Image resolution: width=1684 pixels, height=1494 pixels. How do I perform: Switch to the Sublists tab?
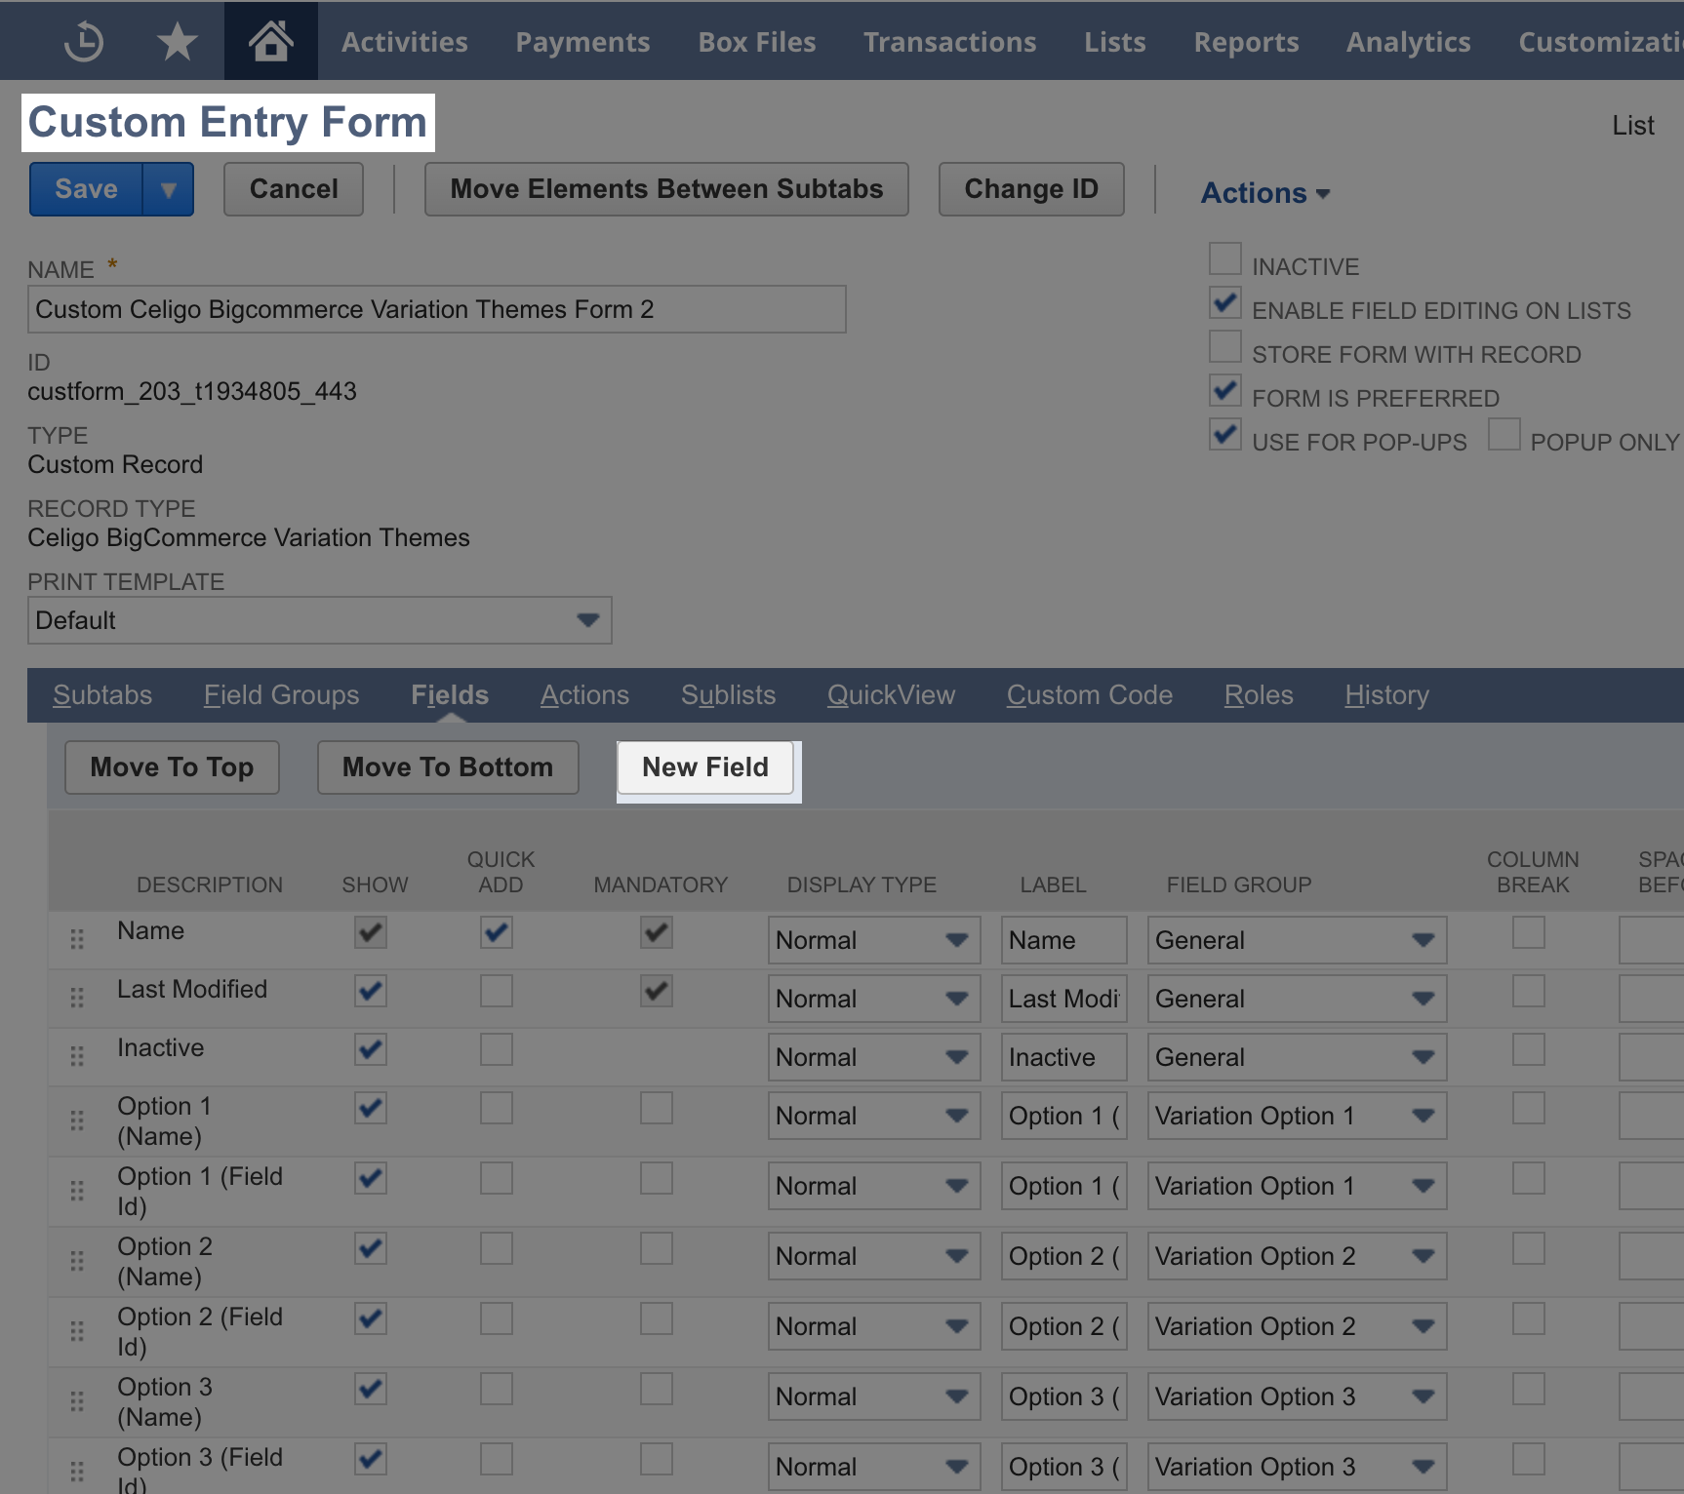click(729, 695)
